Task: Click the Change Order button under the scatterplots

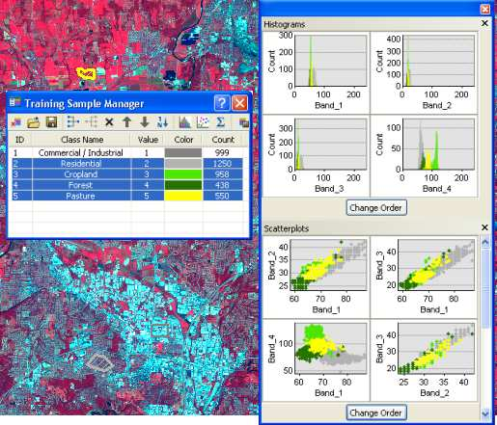Action: click(375, 412)
